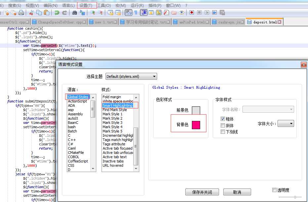Viewport: 308px width, 202px height.
Task: Open Find using the binoculars icon
Action: [x=74, y=13]
